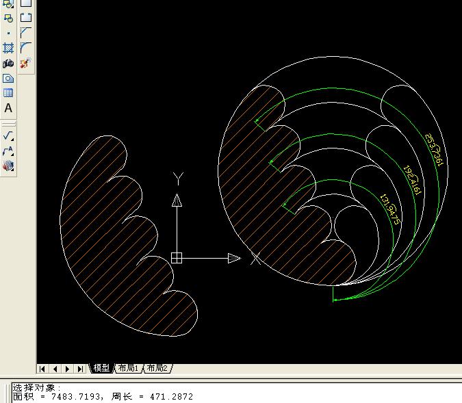Activate the Point drawing tool
The image size is (462, 403).
point(8,34)
